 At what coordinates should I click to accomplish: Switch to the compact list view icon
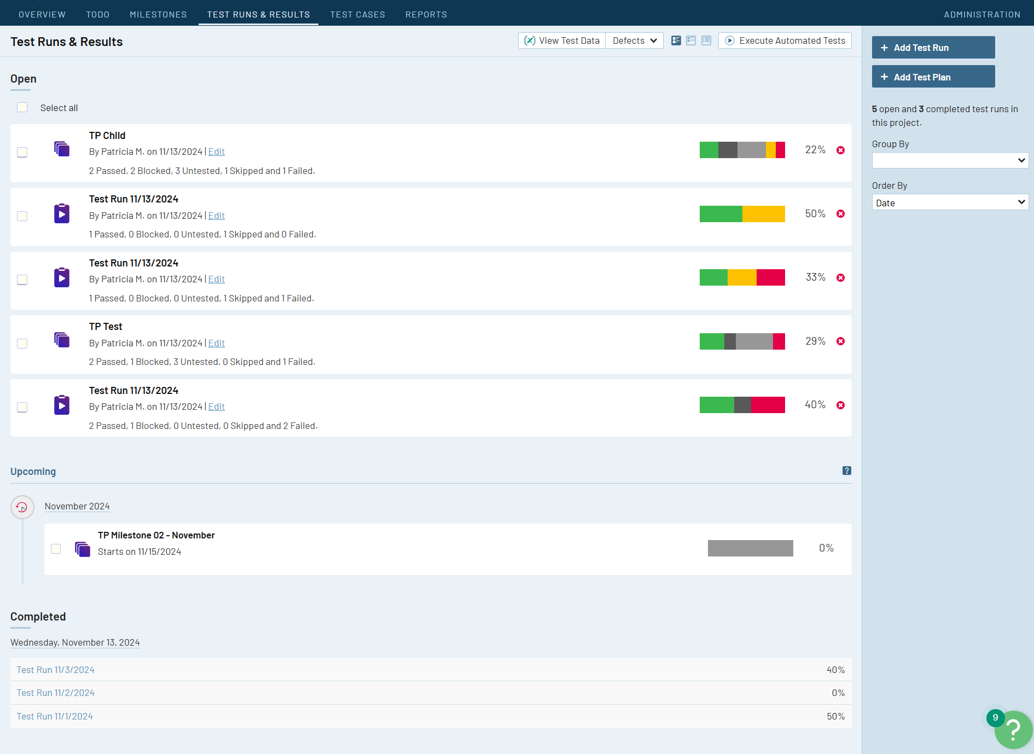(x=706, y=40)
